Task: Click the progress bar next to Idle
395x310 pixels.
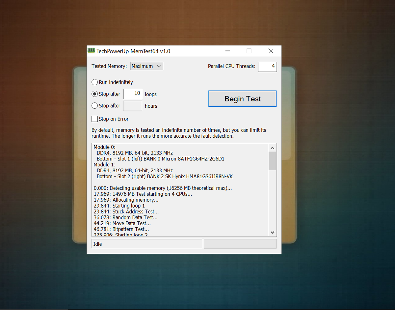Action: tap(240, 243)
